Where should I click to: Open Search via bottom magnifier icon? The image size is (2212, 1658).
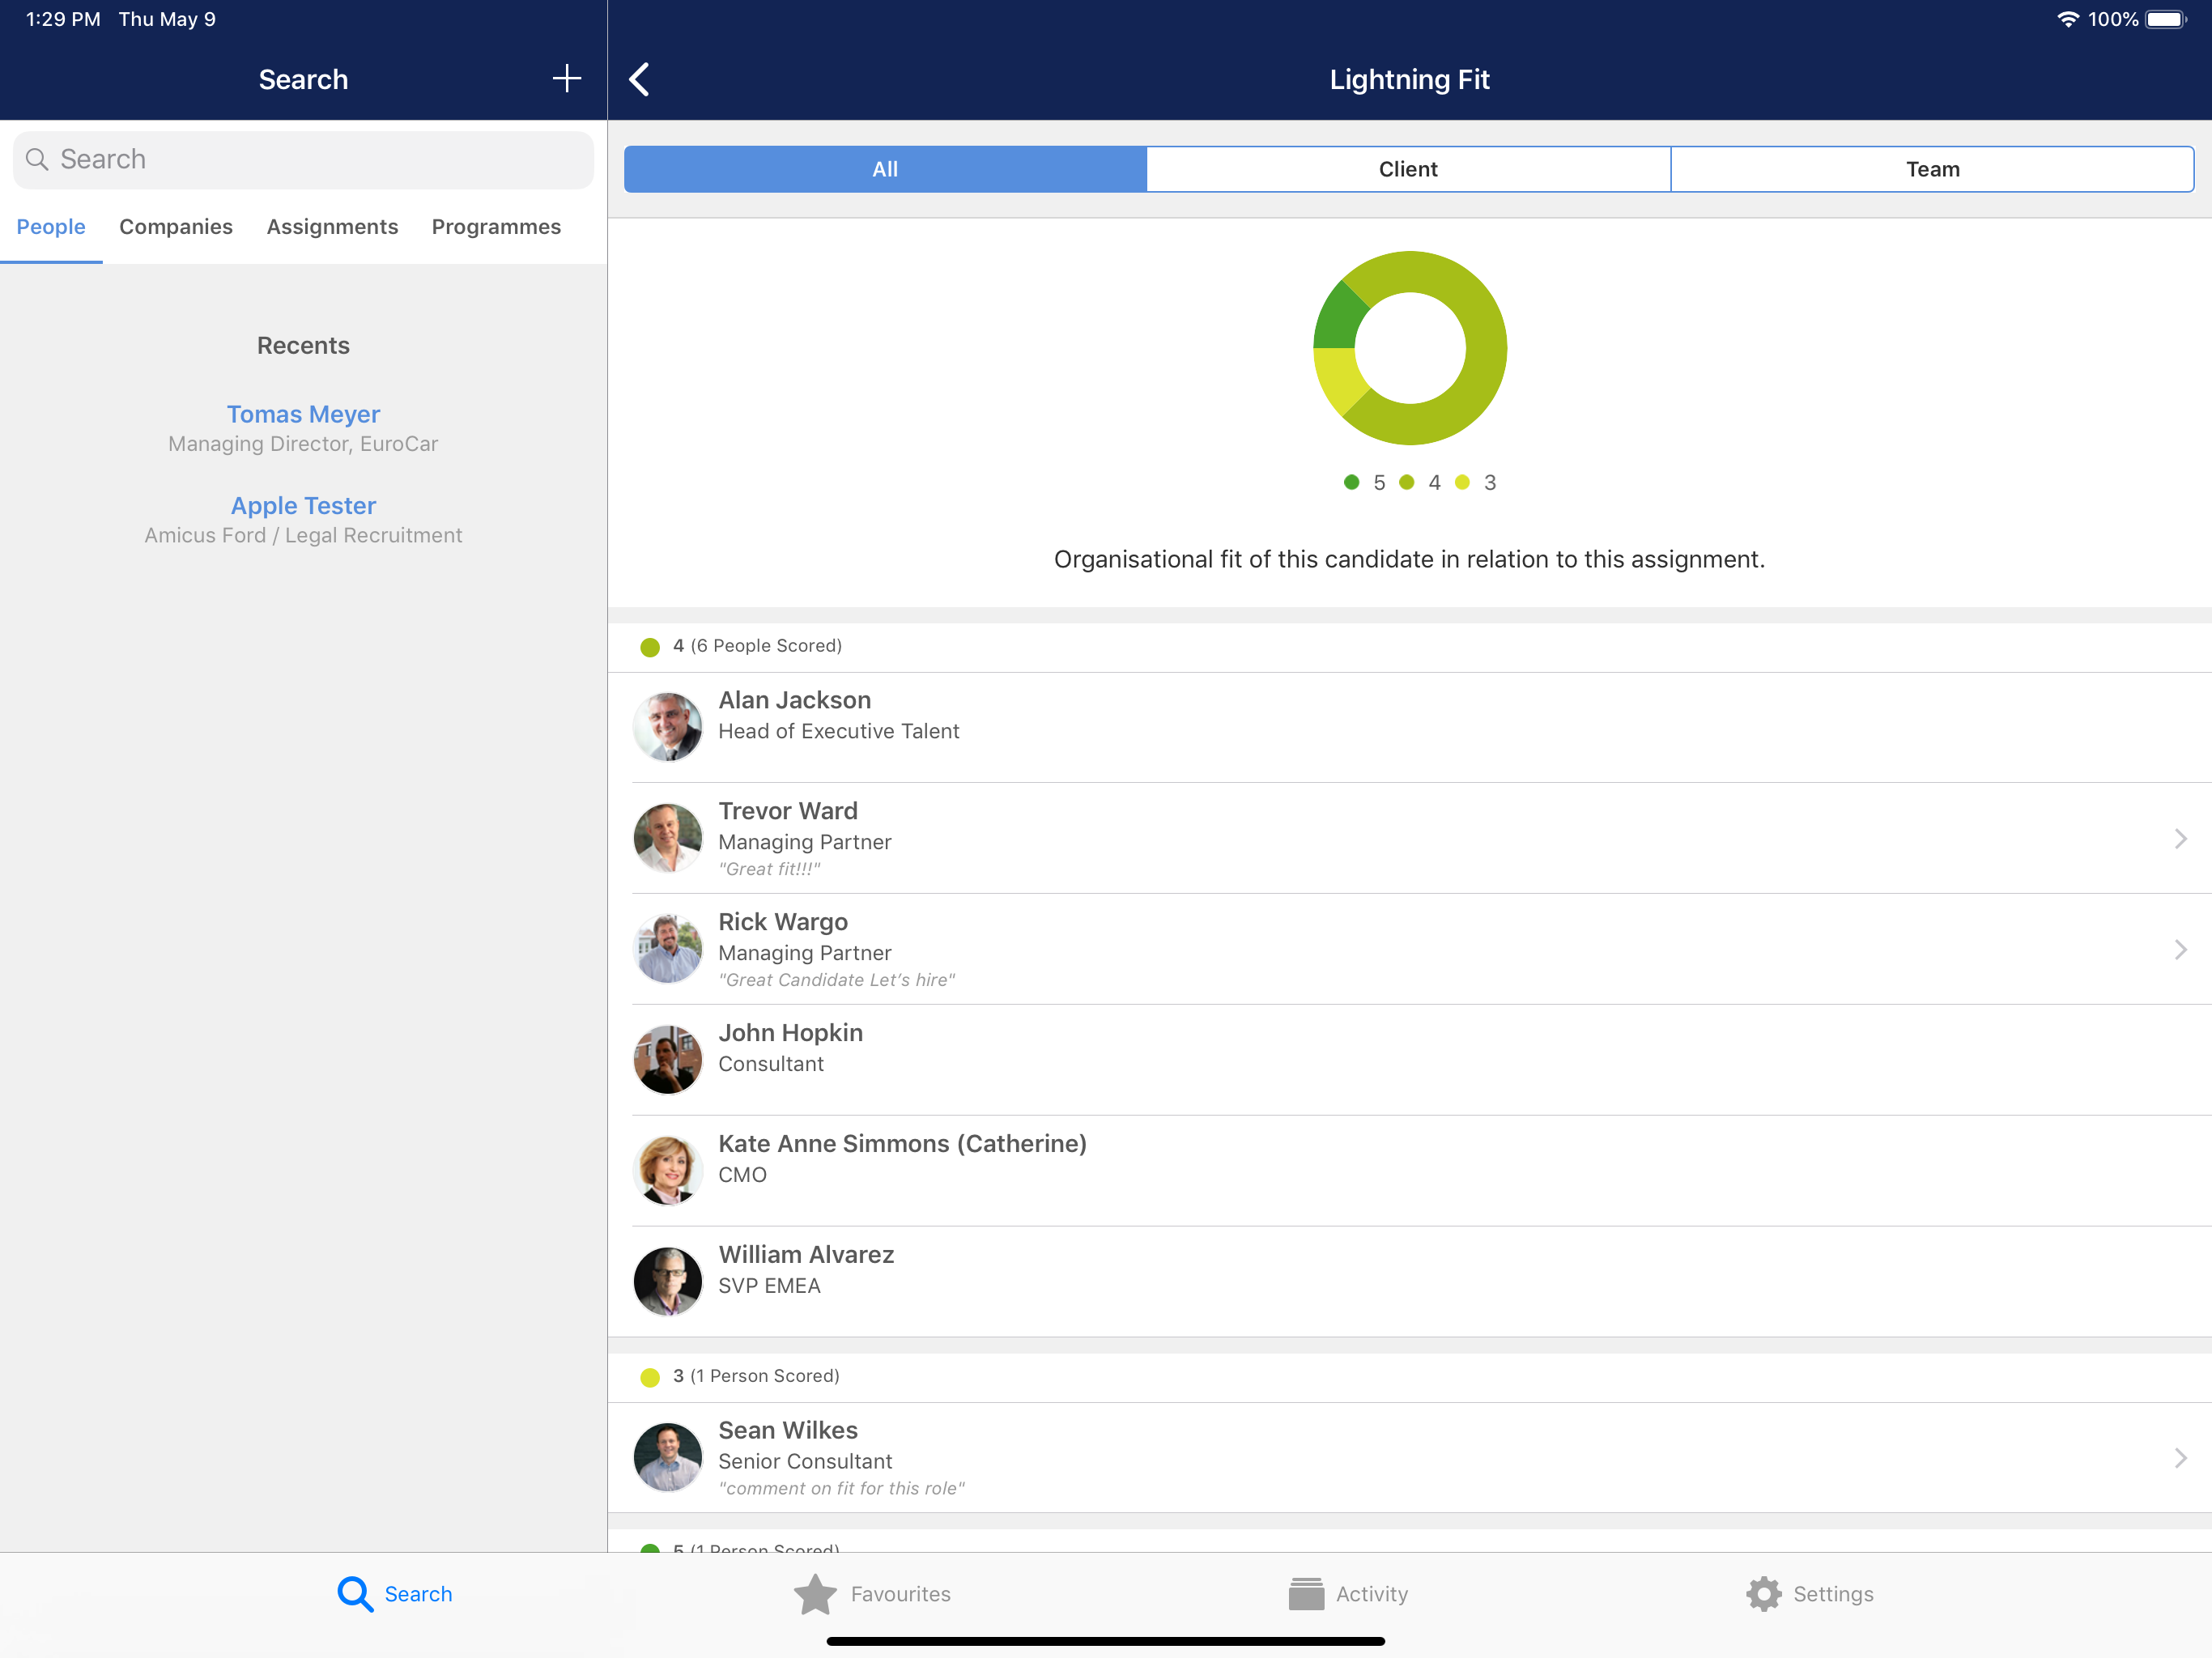point(355,1593)
